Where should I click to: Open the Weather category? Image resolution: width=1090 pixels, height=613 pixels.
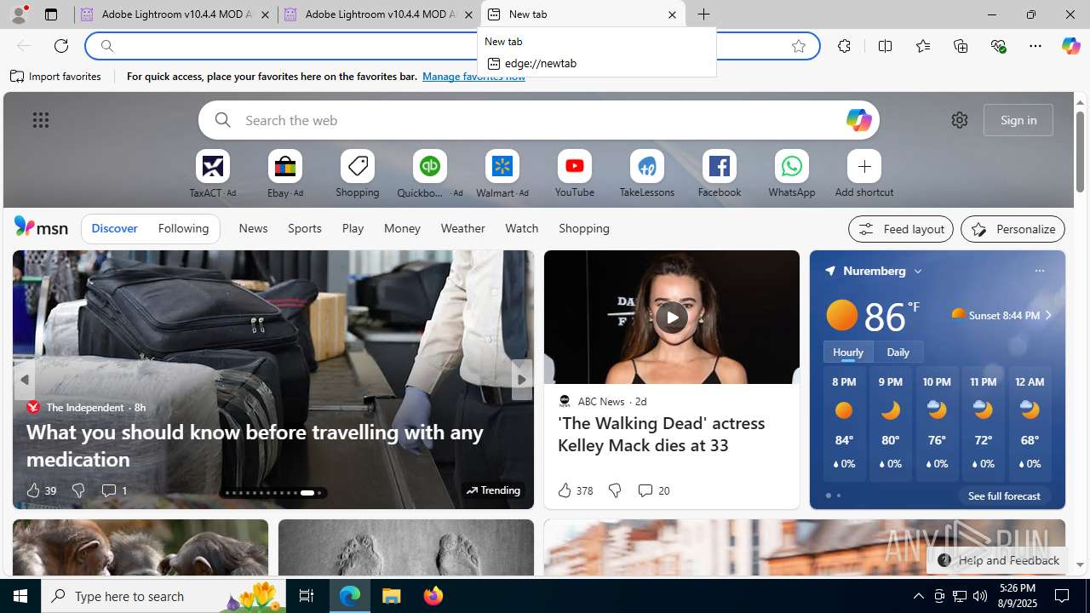(x=462, y=228)
